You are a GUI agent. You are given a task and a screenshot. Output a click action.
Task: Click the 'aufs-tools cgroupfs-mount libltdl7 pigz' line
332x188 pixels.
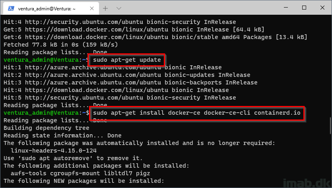[x=80, y=173]
